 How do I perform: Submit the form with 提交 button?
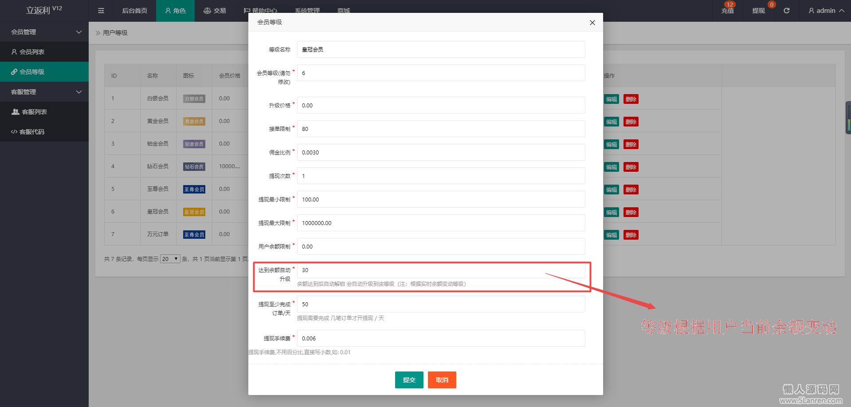[x=409, y=380]
